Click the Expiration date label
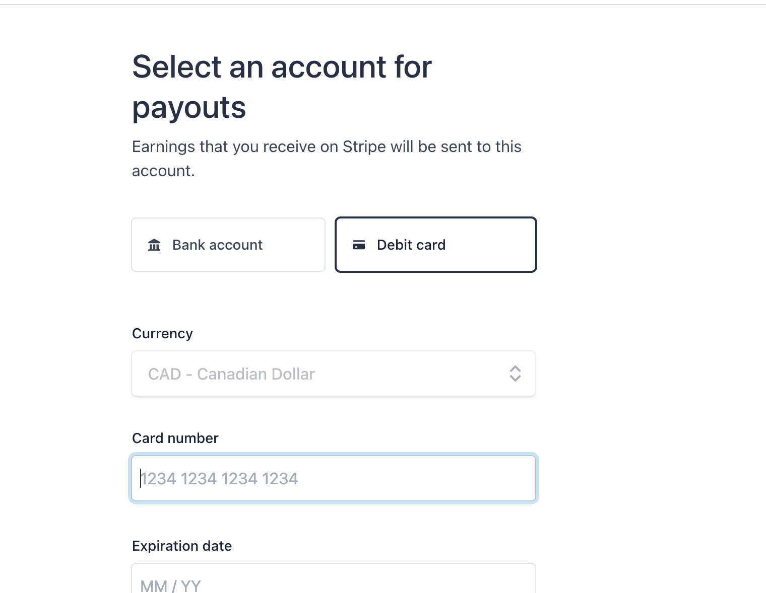 coord(182,546)
